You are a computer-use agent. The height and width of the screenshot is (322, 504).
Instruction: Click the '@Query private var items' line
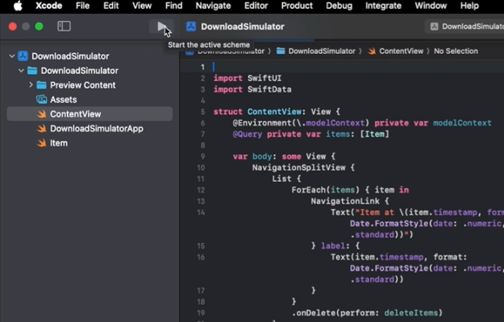pyautogui.click(x=310, y=134)
